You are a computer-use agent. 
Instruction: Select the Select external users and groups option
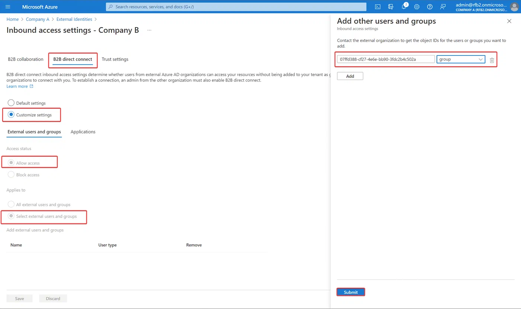tap(11, 216)
